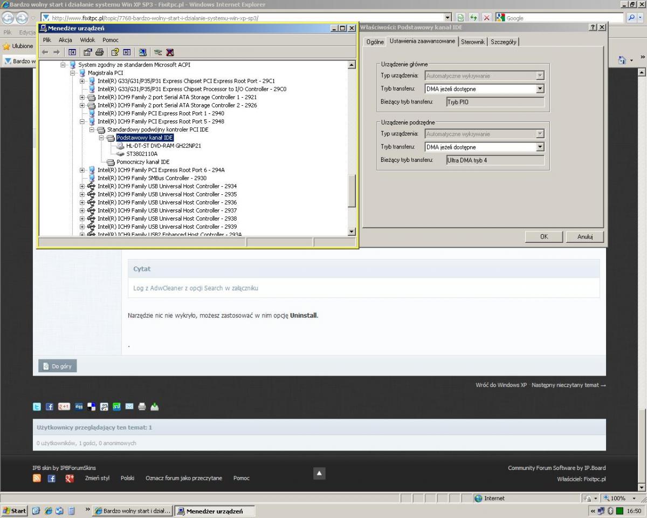Click the Wróć do Windows XP link

point(501,385)
